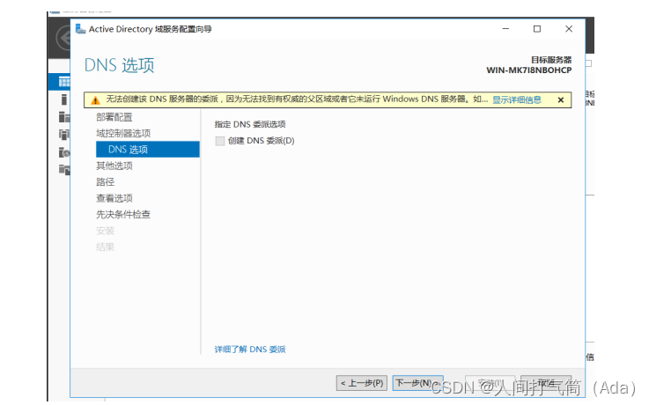
Task: Click the greyed-out 结果 step
Action: (105, 247)
